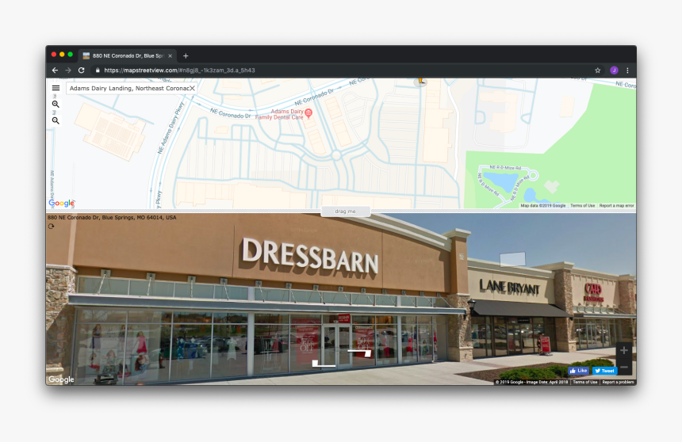This screenshot has width=682, height=442.
Task: Click 'Map data ©2019 Google' text
Action: pyautogui.click(x=542, y=206)
